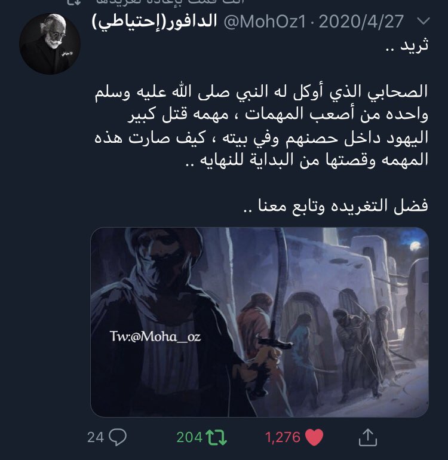The width and height of the screenshot is (448, 460).
Task: Click the cut-off retweeted notice text at top
Action: pos(170,2)
